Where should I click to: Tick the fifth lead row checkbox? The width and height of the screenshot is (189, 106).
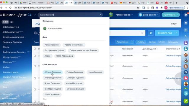(35, 102)
